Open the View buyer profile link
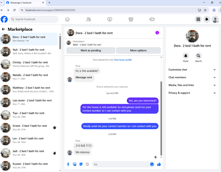221x172 pixels. [x=123, y=60]
